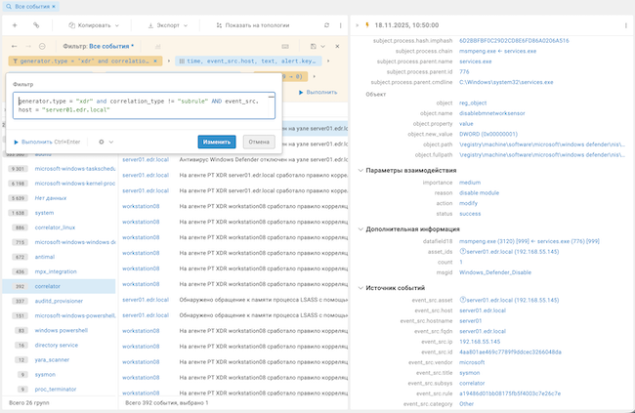Select the 'system' group
The image size is (635, 413).
[44, 213]
